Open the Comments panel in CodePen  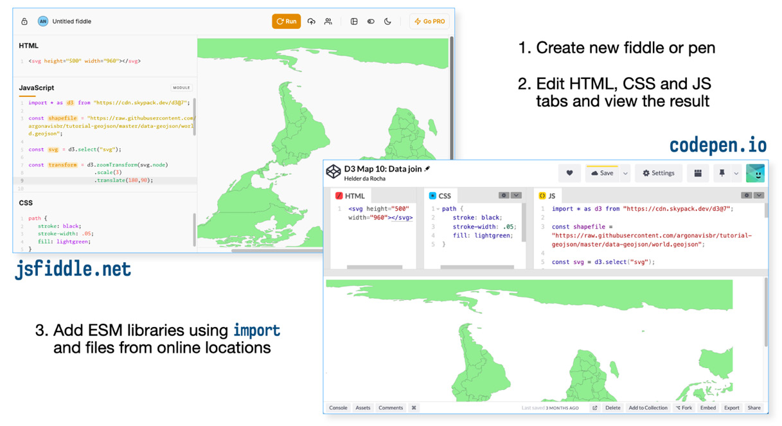pos(391,408)
